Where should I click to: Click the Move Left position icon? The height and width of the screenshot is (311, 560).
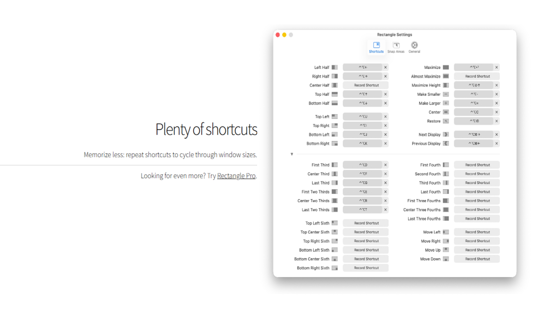tap(445, 232)
